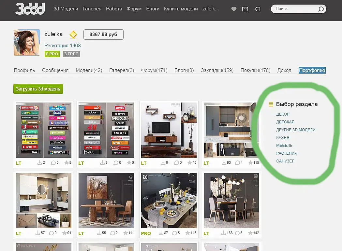The image size is (342, 251).
Task: Open Работа in top navigation
Action: 114,9
